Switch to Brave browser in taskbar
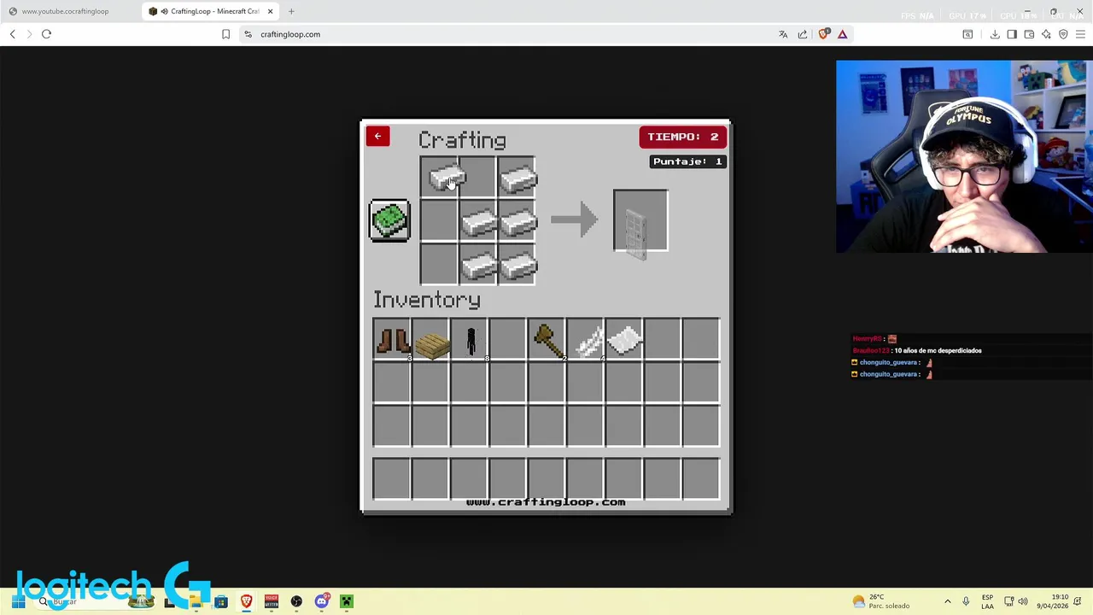The width and height of the screenshot is (1093, 615). click(246, 601)
